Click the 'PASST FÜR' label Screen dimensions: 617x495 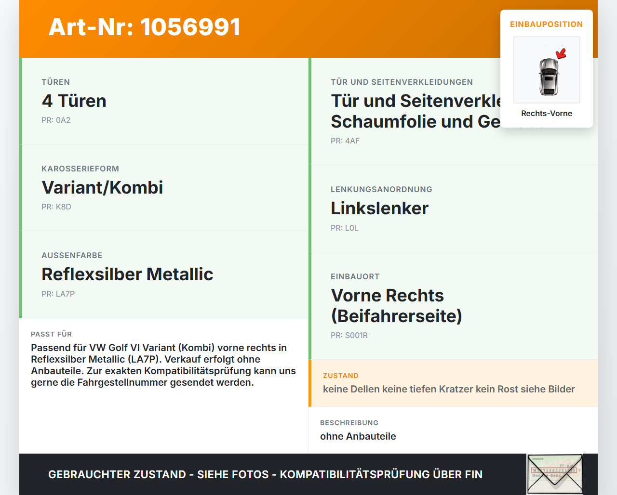51,334
